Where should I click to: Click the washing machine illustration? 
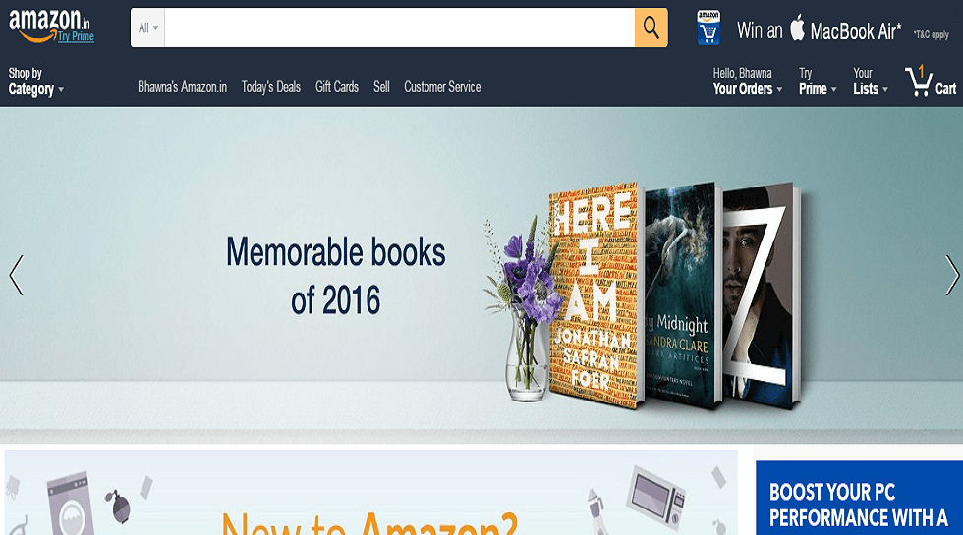[71, 503]
